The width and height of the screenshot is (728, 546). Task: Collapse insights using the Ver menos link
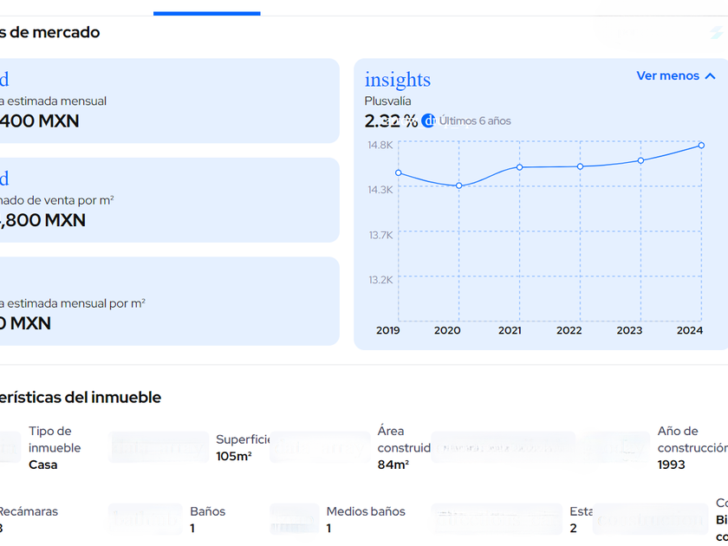point(667,76)
